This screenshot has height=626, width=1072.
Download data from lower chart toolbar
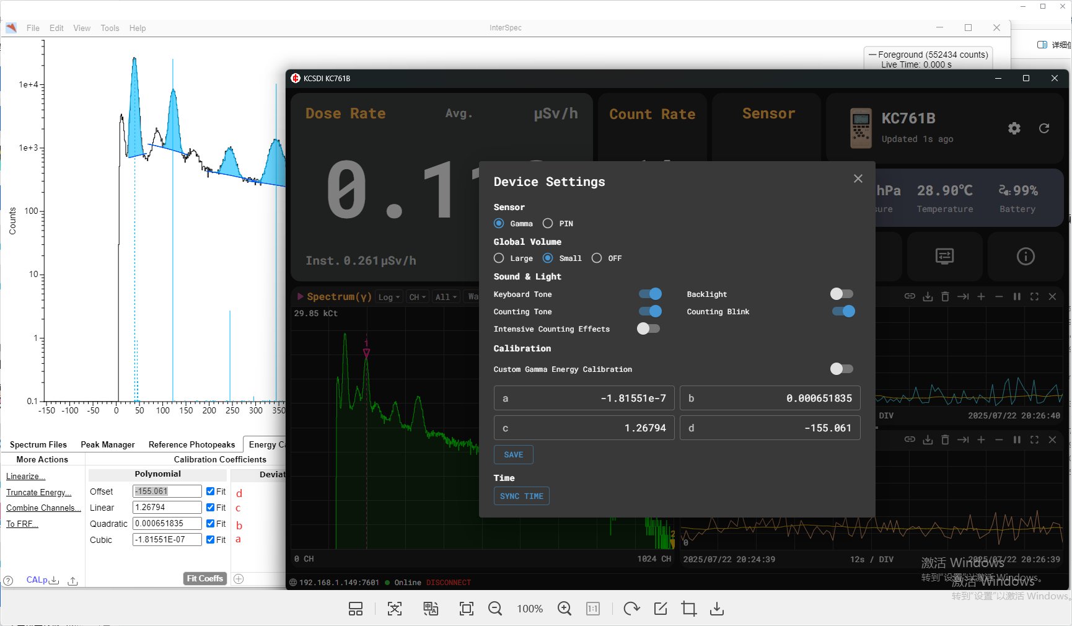click(x=928, y=439)
